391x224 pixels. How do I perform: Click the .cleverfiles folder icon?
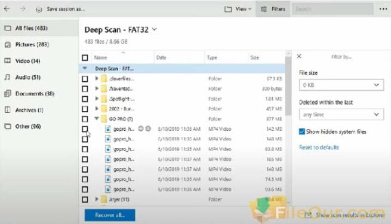coord(104,79)
